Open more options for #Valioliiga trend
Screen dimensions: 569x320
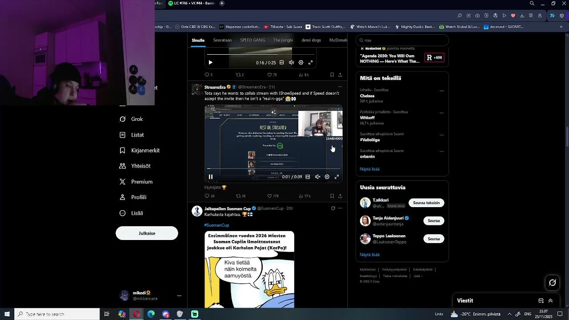click(x=441, y=135)
